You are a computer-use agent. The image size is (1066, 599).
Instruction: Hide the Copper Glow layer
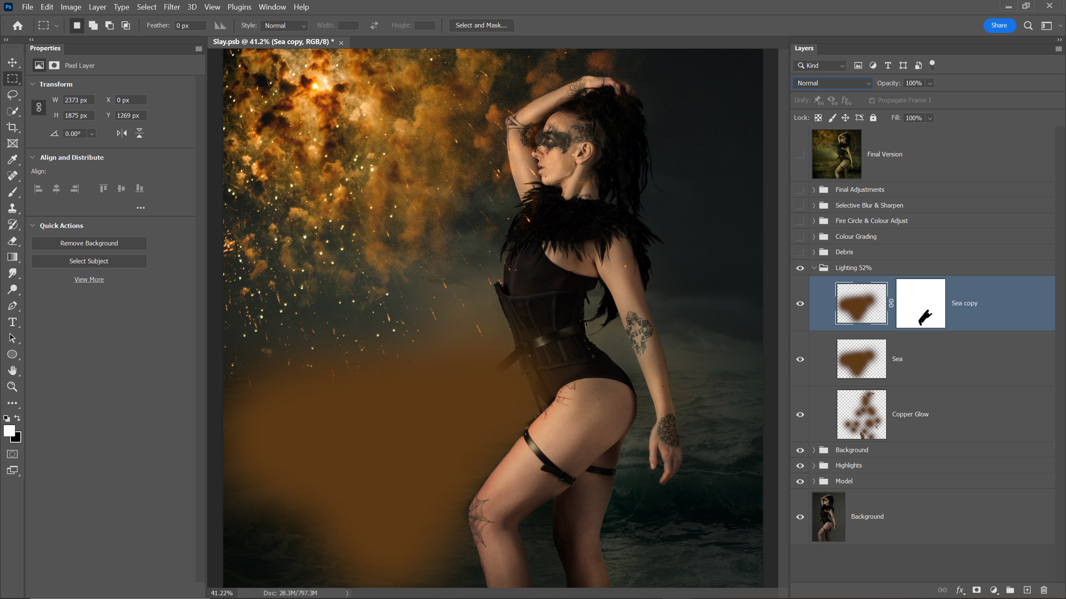800,415
